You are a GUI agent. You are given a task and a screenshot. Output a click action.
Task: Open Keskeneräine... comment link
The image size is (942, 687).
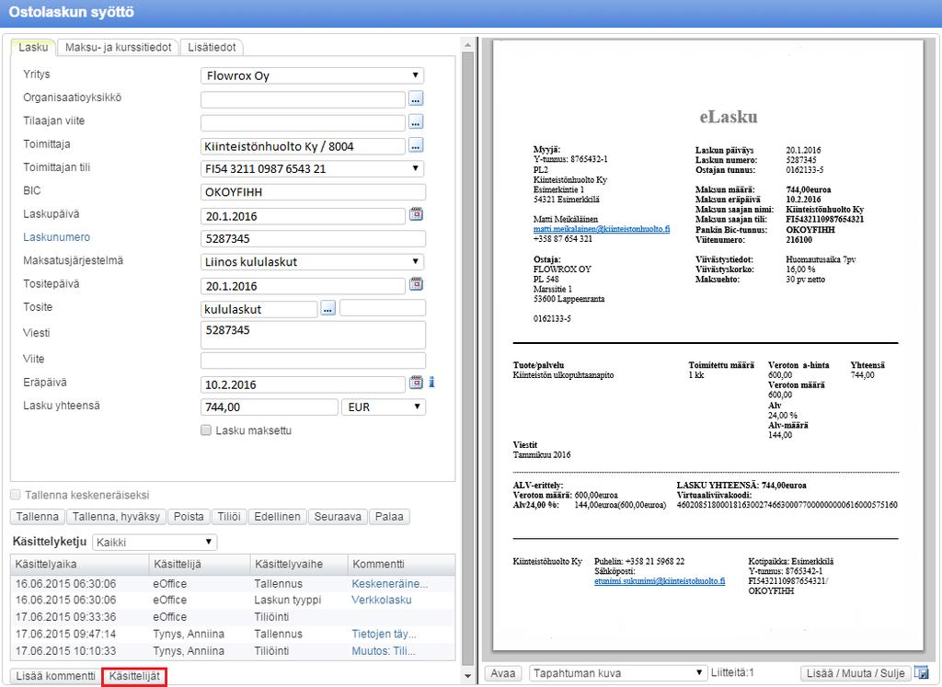click(390, 584)
